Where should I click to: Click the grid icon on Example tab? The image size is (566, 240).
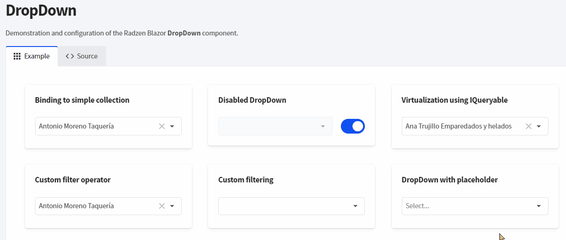tap(17, 56)
